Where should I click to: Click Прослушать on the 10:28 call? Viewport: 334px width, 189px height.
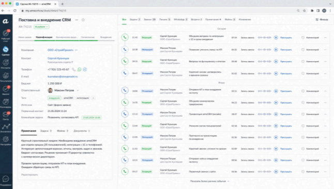click(286, 50)
